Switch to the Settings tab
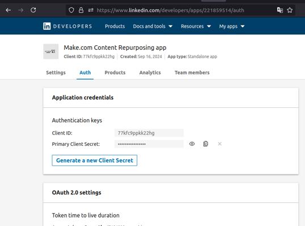The image size is (305, 226). (x=56, y=73)
